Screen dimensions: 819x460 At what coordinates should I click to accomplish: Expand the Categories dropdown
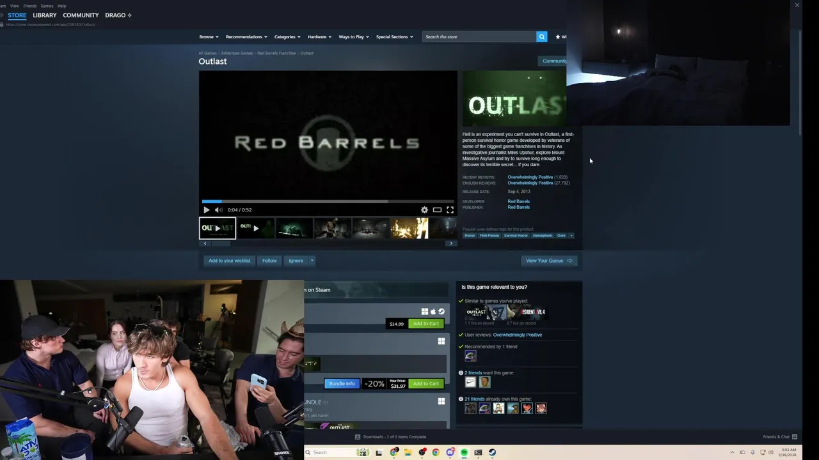tap(287, 36)
